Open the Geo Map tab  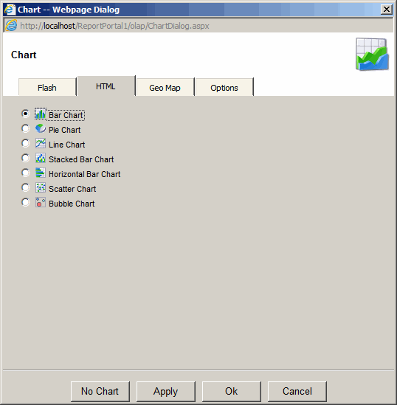165,87
